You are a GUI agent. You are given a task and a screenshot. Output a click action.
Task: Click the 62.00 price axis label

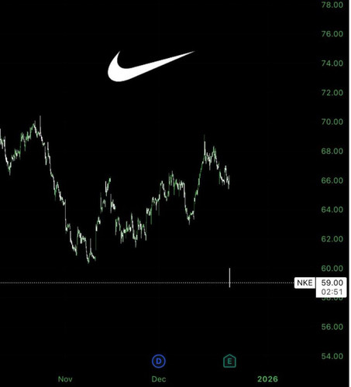(x=332, y=239)
